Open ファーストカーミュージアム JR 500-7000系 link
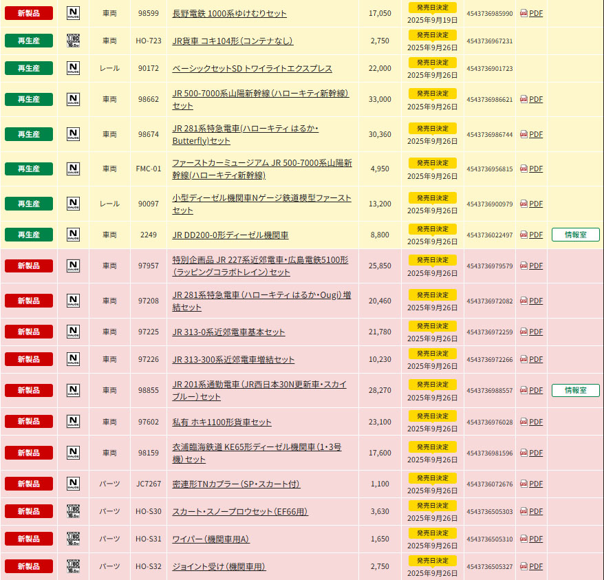This screenshot has height=580, width=604. [x=262, y=169]
